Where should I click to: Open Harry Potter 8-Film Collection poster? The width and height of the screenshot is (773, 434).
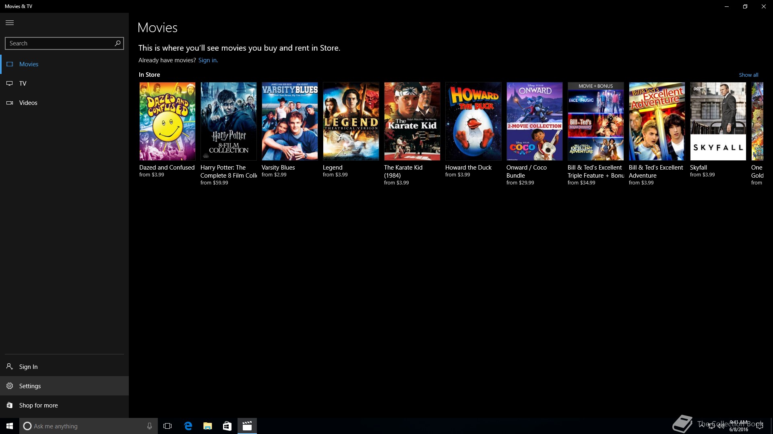click(229, 121)
